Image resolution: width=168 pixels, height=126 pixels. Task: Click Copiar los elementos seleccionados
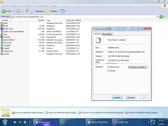click(x=61, y=113)
